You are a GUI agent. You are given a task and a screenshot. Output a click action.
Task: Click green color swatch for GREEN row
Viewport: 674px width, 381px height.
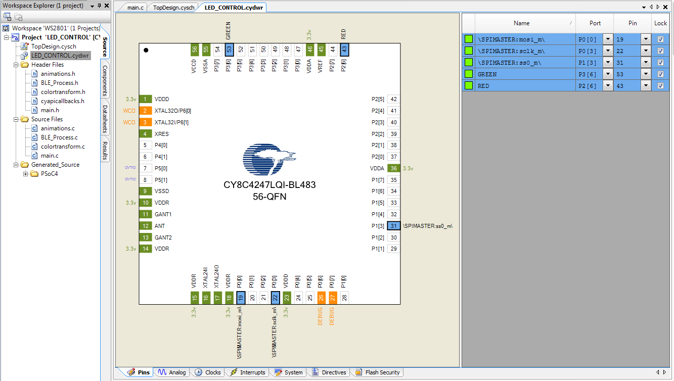click(x=469, y=74)
